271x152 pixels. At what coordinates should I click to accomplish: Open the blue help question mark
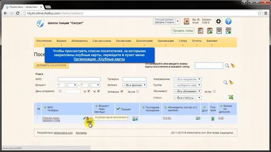(228, 22)
